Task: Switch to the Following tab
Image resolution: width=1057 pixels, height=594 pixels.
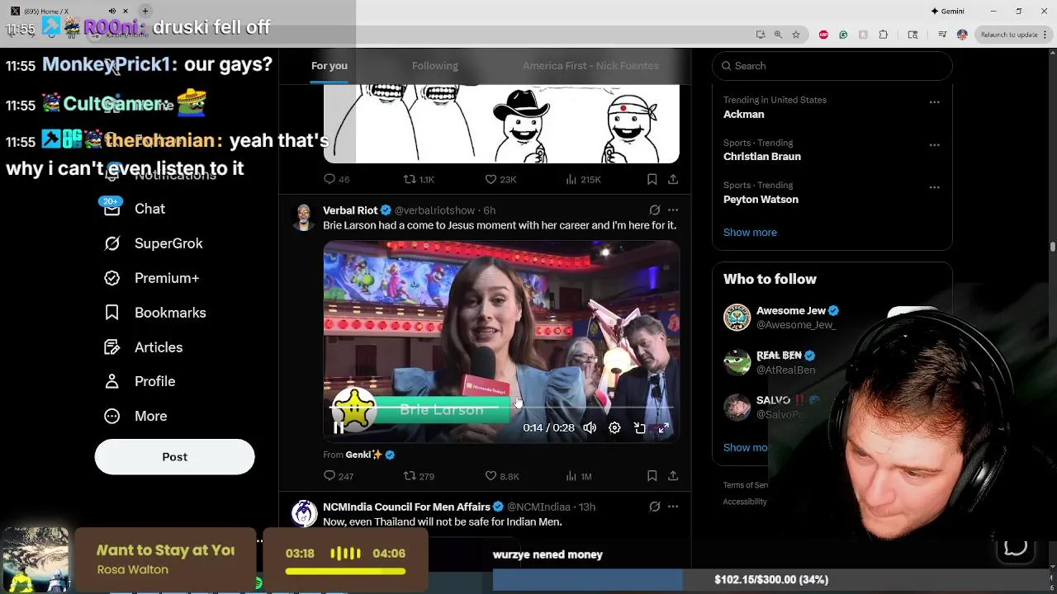Action: click(435, 66)
